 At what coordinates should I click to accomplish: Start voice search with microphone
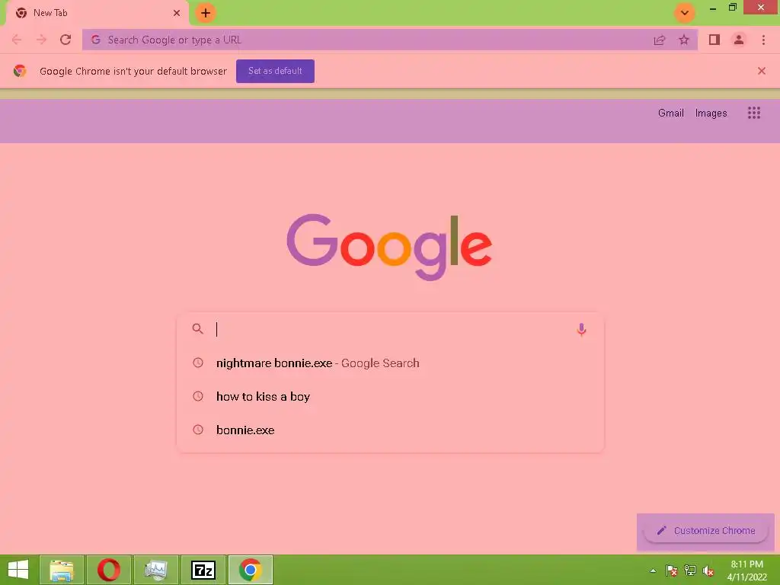pos(581,330)
